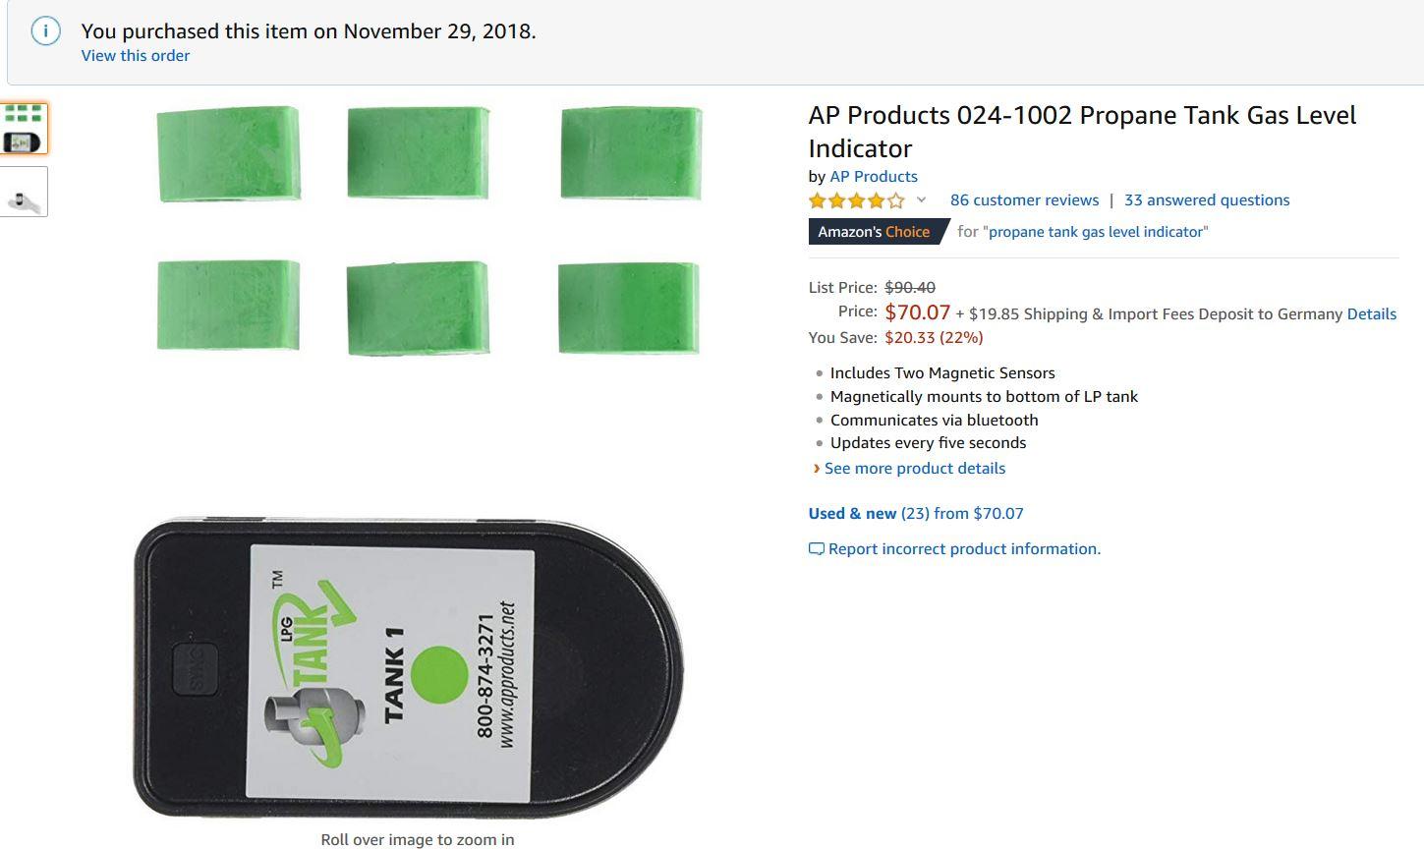This screenshot has width=1424, height=849.
Task: Click the speech bubble report icon
Action: pyautogui.click(x=816, y=549)
